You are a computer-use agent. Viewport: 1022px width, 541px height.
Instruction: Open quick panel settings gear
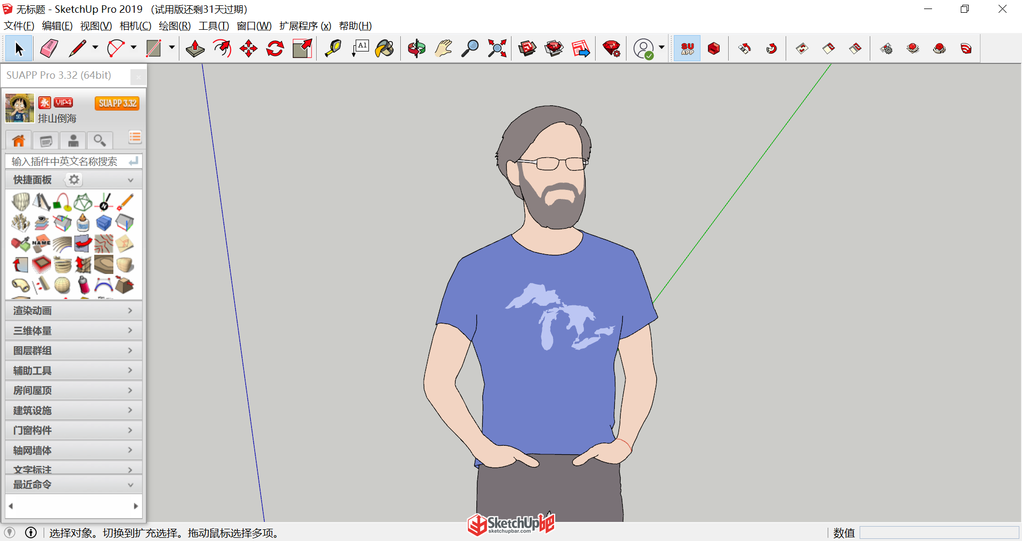(x=74, y=180)
